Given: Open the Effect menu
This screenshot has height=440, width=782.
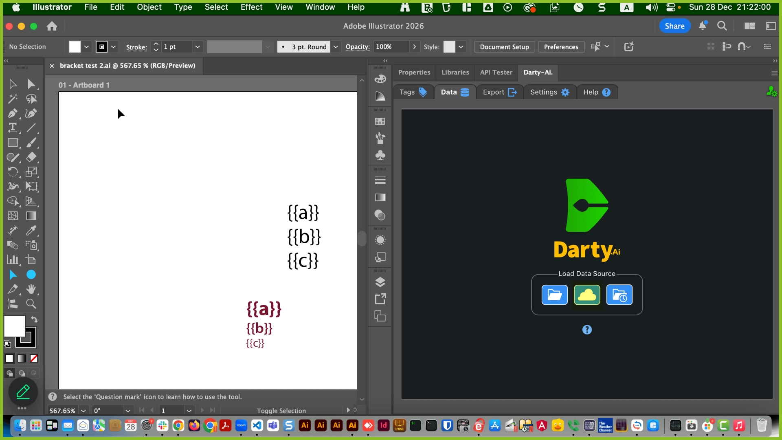Looking at the screenshot, I should (251, 7).
